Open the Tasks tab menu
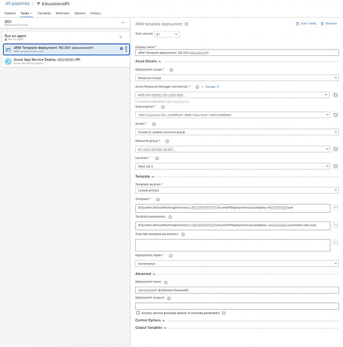 point(26,13)
